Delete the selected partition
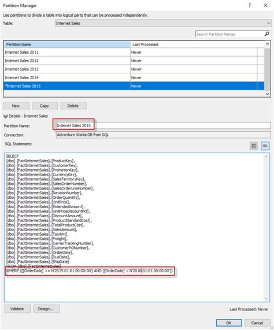Image resolution: width=274 pixels, height=330 pixels. click(73, 106)
